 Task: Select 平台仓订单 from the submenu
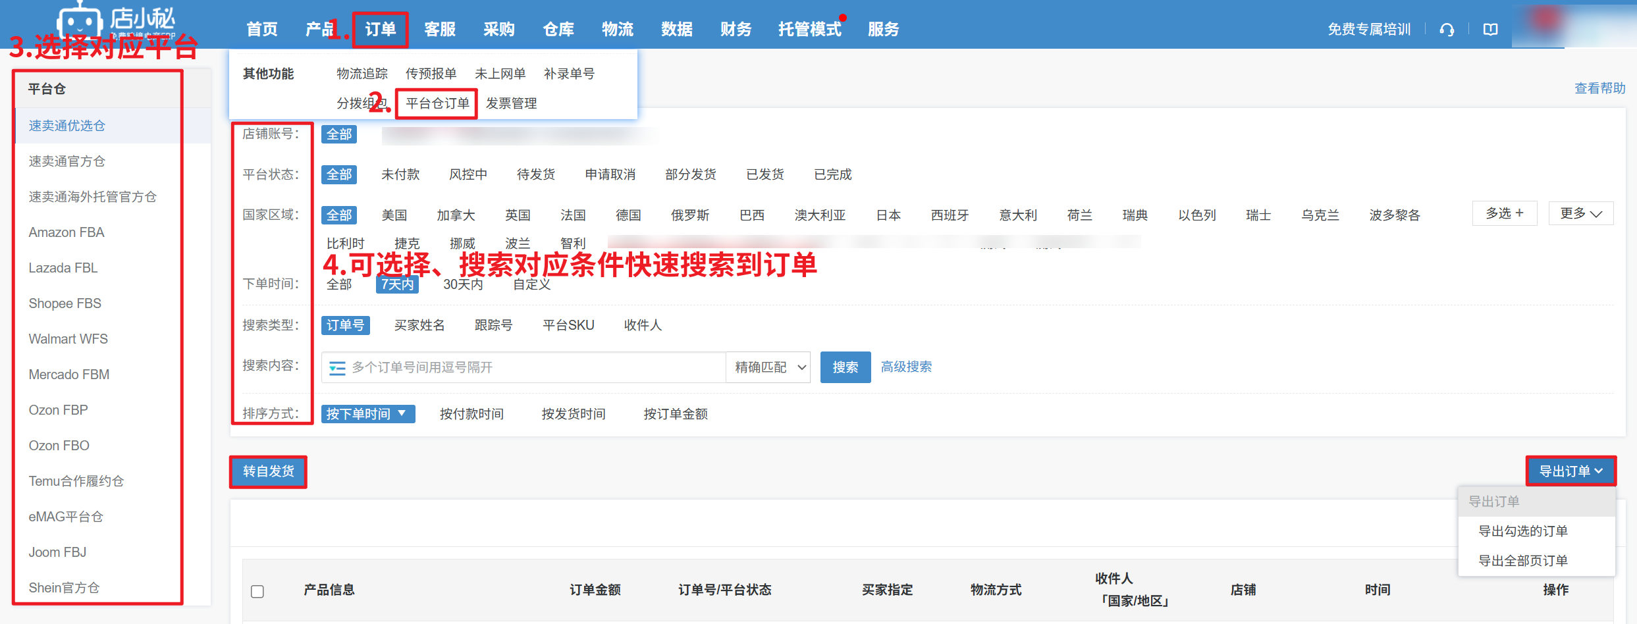437,103
